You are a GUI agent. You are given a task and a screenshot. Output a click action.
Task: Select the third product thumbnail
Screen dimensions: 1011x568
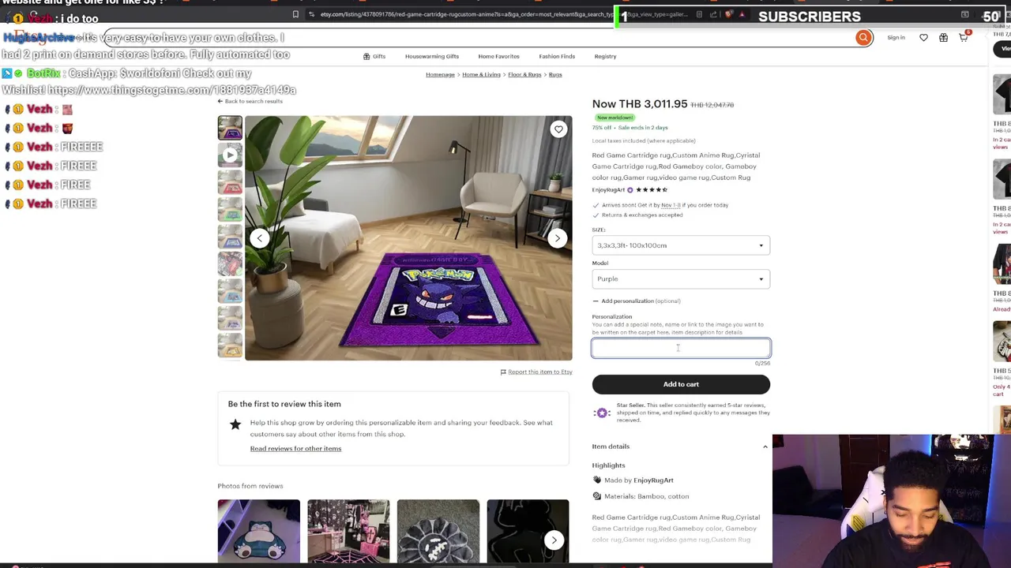(230, 183)
